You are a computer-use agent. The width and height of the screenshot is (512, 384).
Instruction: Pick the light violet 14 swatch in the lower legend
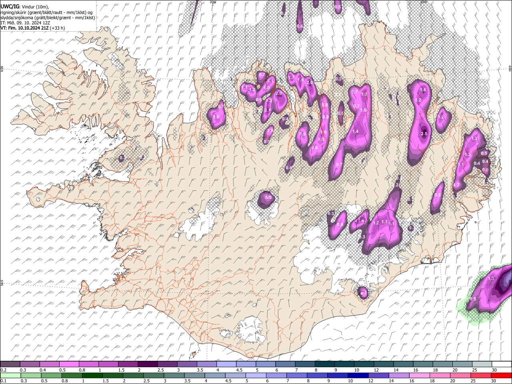399,375
